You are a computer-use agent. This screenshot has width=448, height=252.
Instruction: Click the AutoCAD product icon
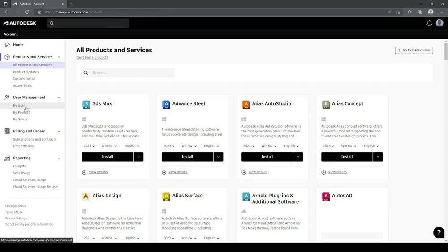pyautogui.click(x=326, y=197)
